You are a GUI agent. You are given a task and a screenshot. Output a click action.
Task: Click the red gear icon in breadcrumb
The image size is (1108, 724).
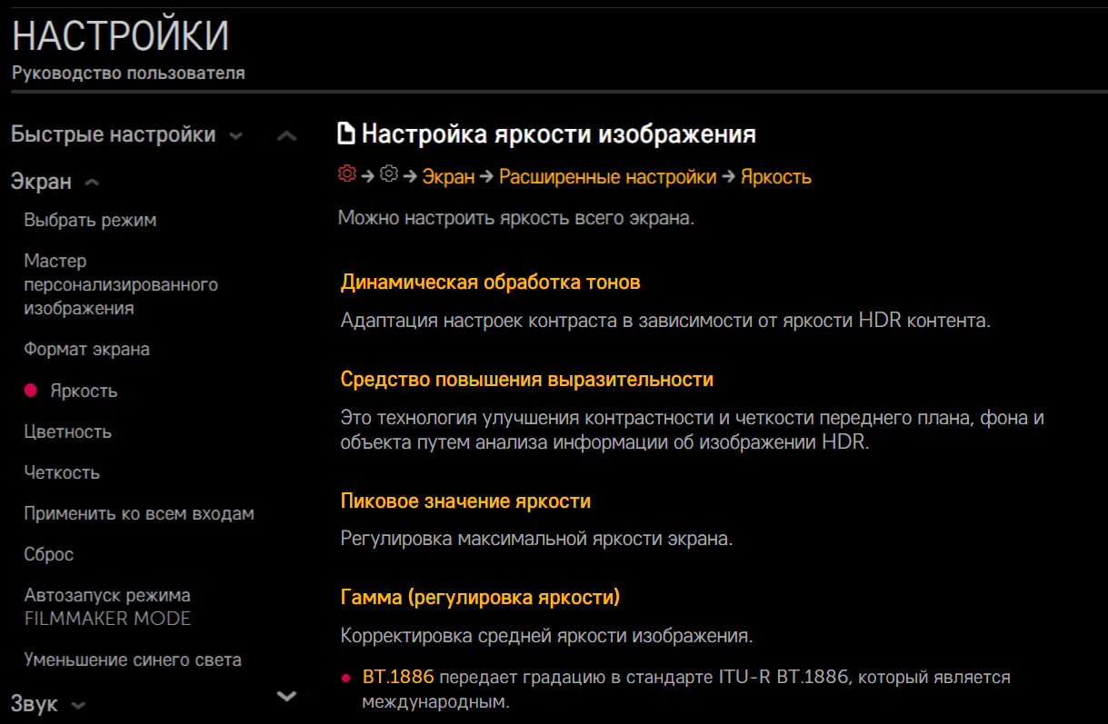[x=346, y=175]
